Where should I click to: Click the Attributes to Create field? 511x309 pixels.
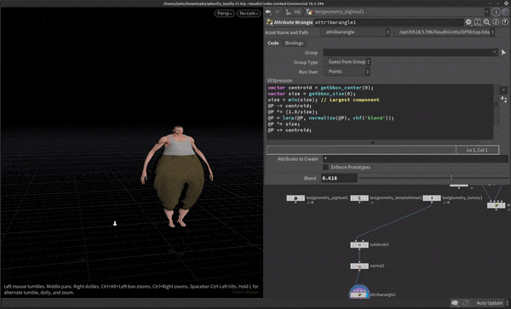(x=416, y=159)
